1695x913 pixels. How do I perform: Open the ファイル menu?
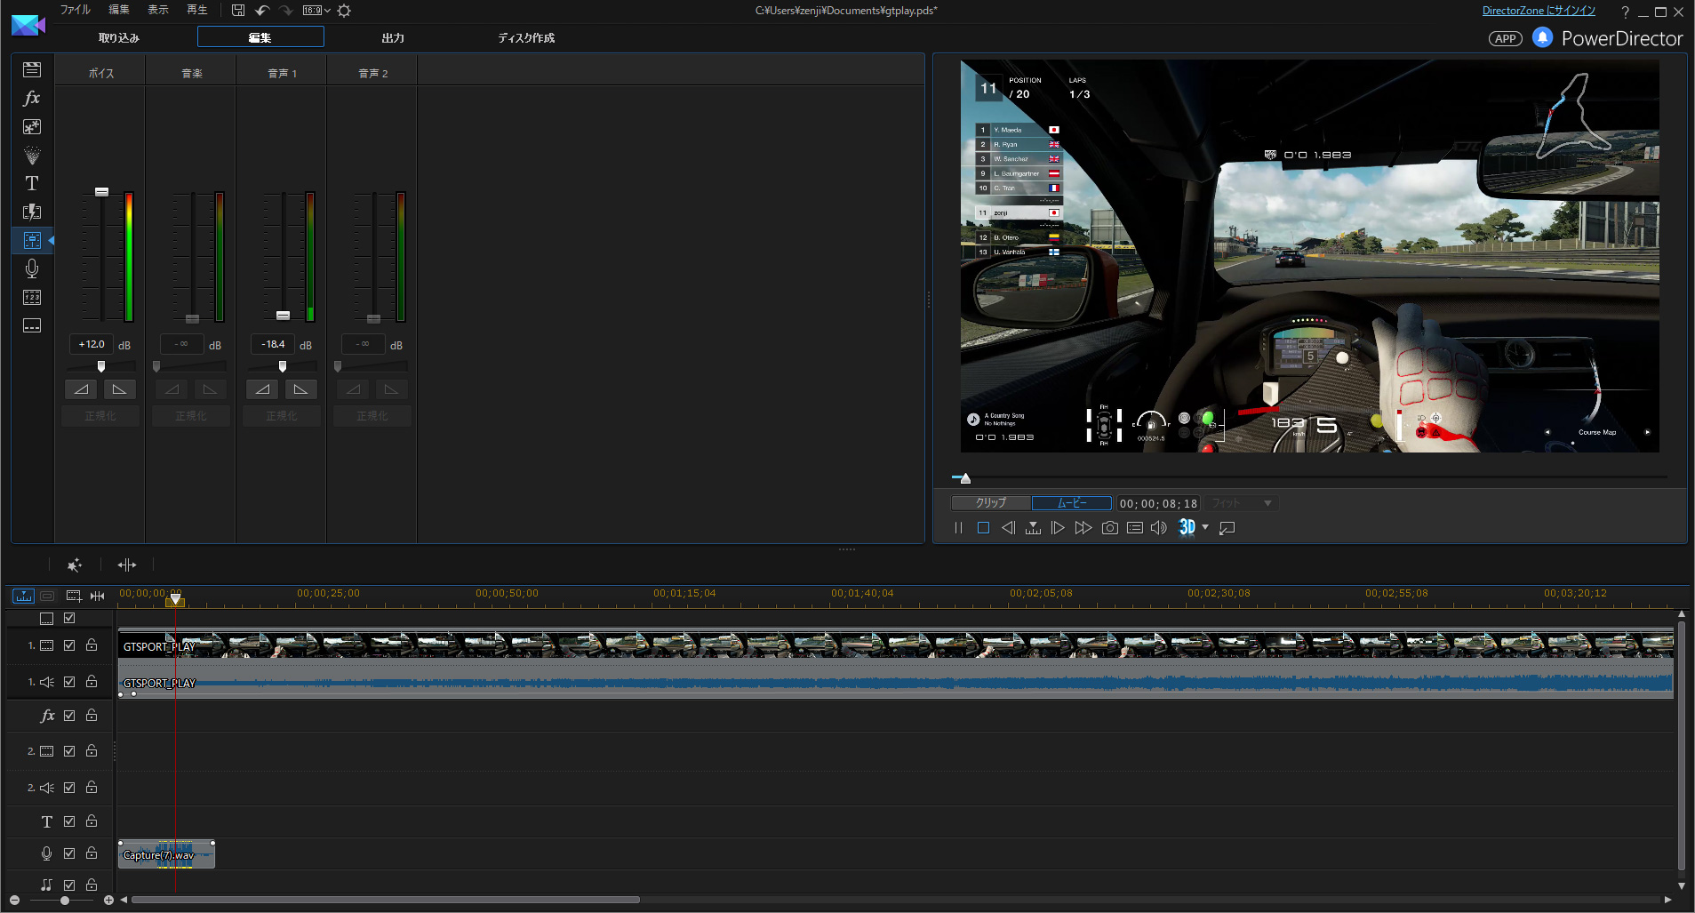(75, 10)
